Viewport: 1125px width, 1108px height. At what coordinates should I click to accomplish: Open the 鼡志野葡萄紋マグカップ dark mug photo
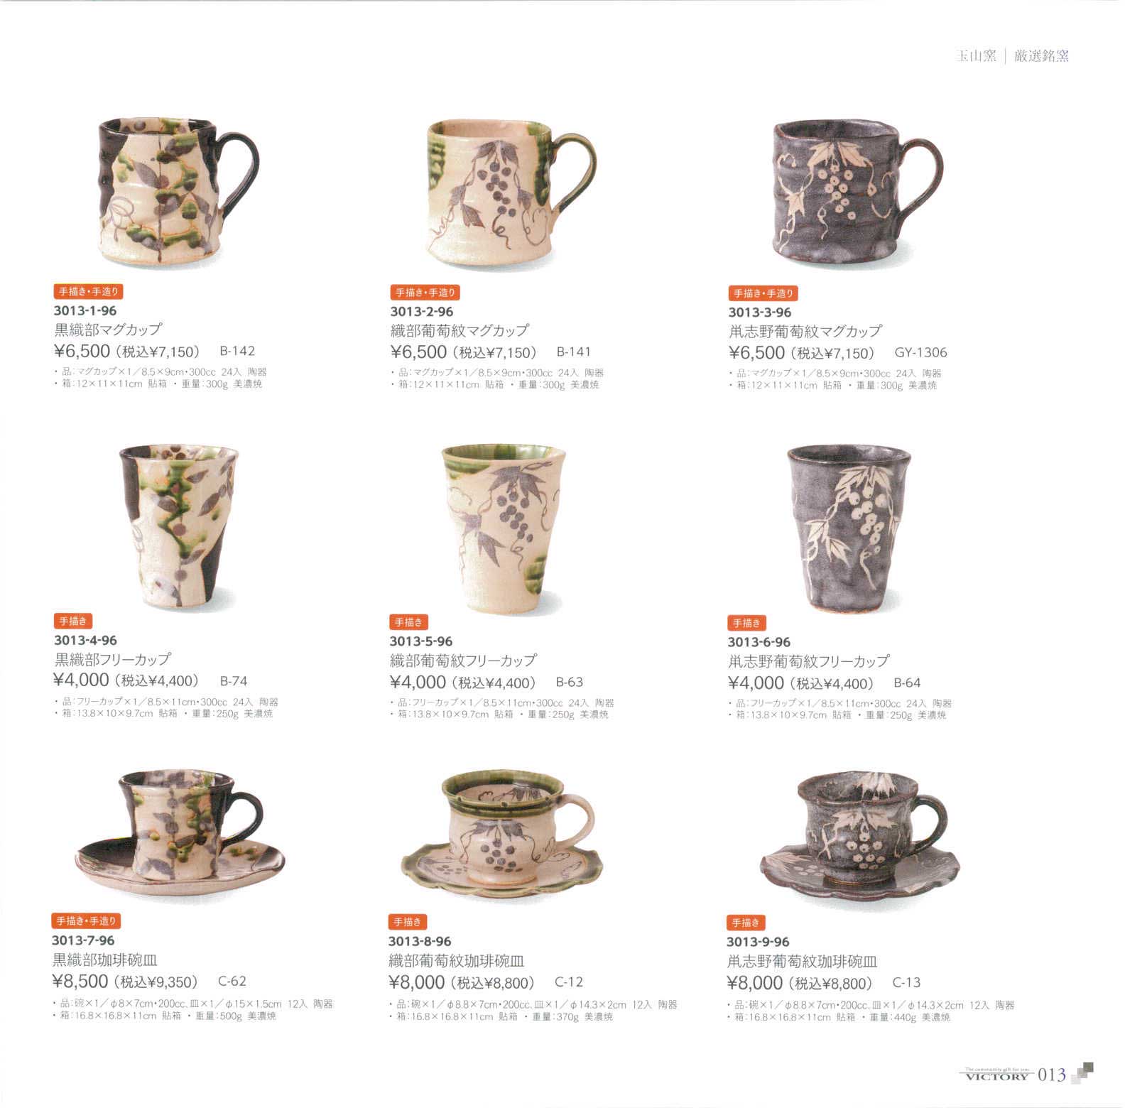tap(857, 193)
